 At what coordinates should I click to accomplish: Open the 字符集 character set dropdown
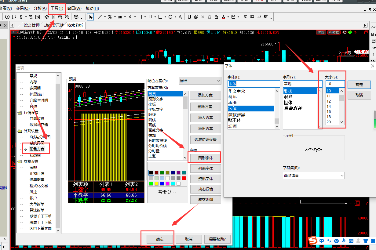point(314,176)
